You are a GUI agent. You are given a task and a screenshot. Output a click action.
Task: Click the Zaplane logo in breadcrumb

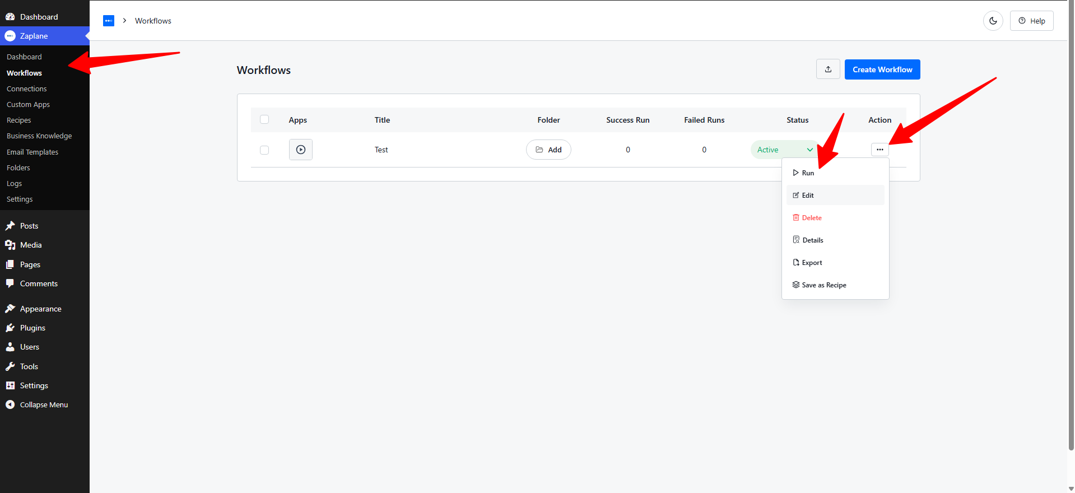tap(109, 21)
